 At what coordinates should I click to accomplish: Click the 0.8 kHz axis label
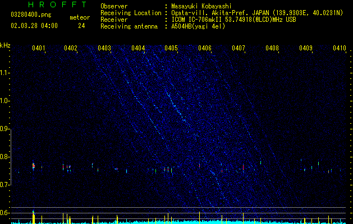(x=4, y=157)
